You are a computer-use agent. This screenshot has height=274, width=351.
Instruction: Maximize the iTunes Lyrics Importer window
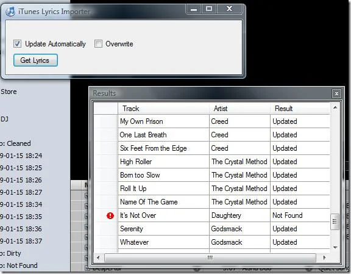point(209,9)
